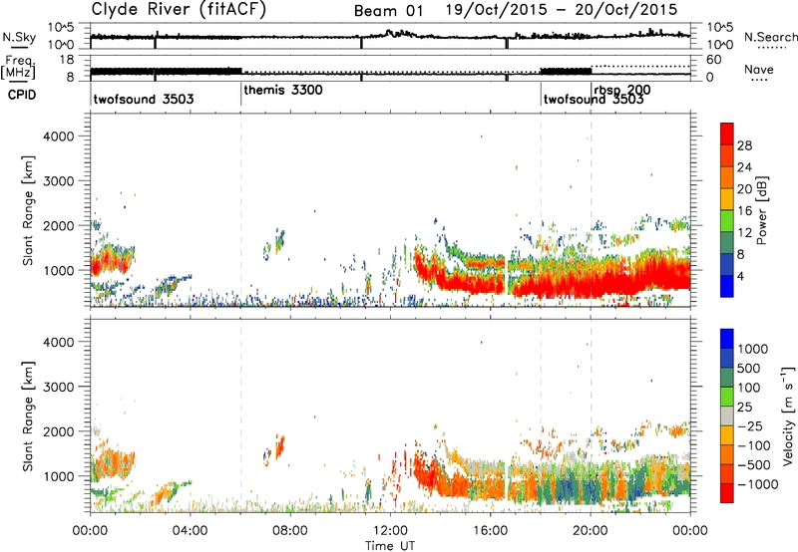Click the '500' tick on Velocity colorbar
798x552 pixels.
(749, 369)
